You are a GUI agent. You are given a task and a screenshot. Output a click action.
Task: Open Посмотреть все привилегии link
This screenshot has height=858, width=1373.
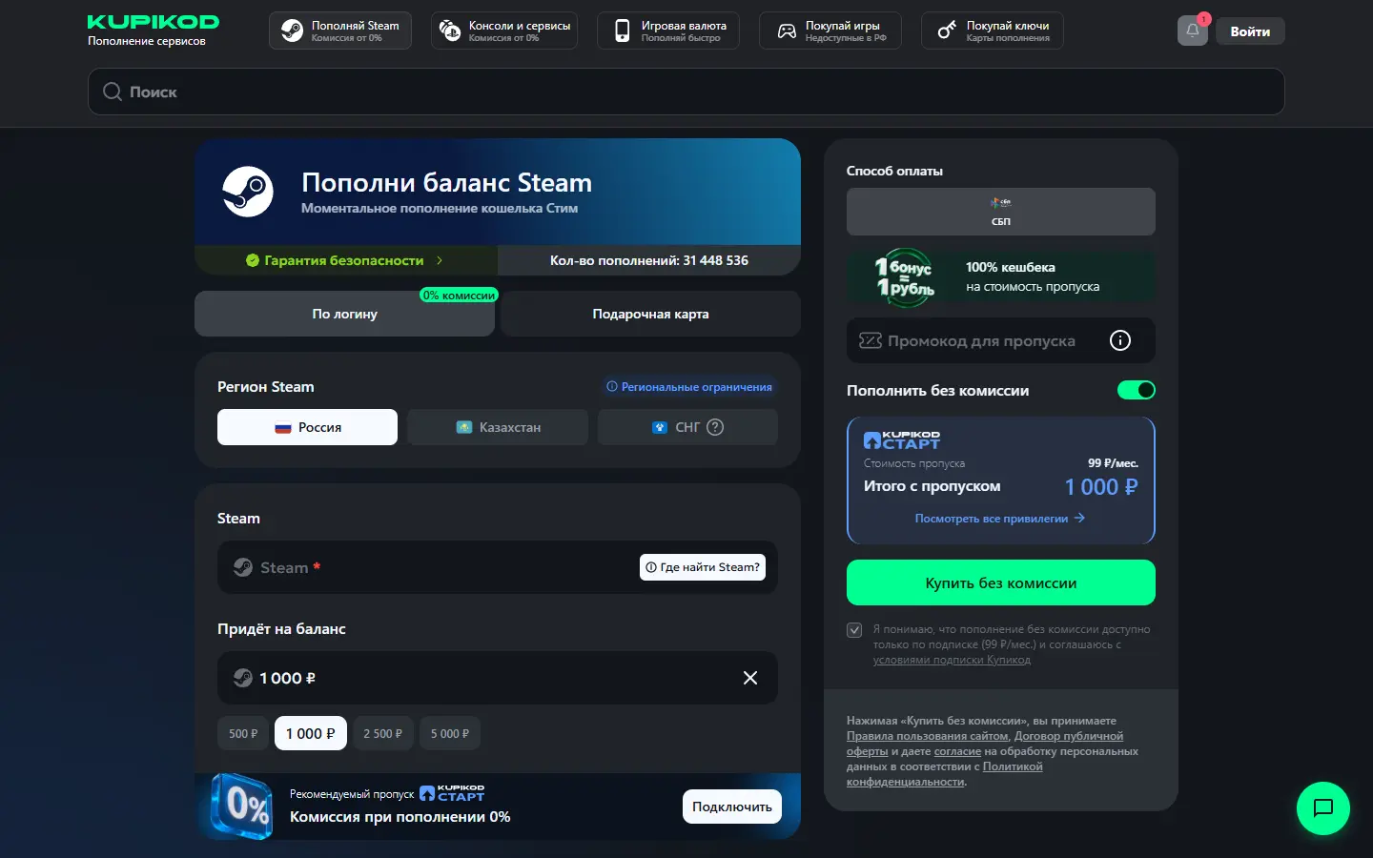click(x=1000, y=519)
